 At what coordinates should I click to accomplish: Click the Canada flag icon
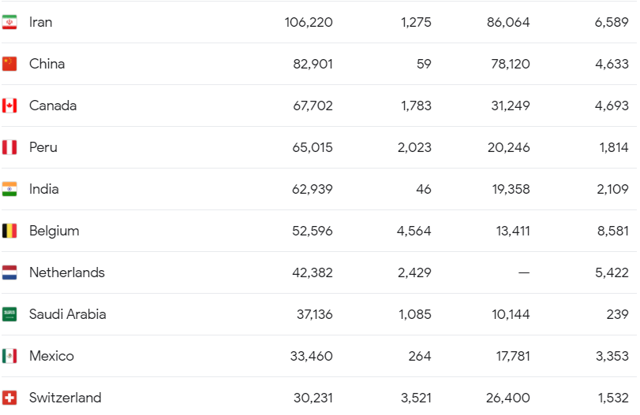pos(9,106)
